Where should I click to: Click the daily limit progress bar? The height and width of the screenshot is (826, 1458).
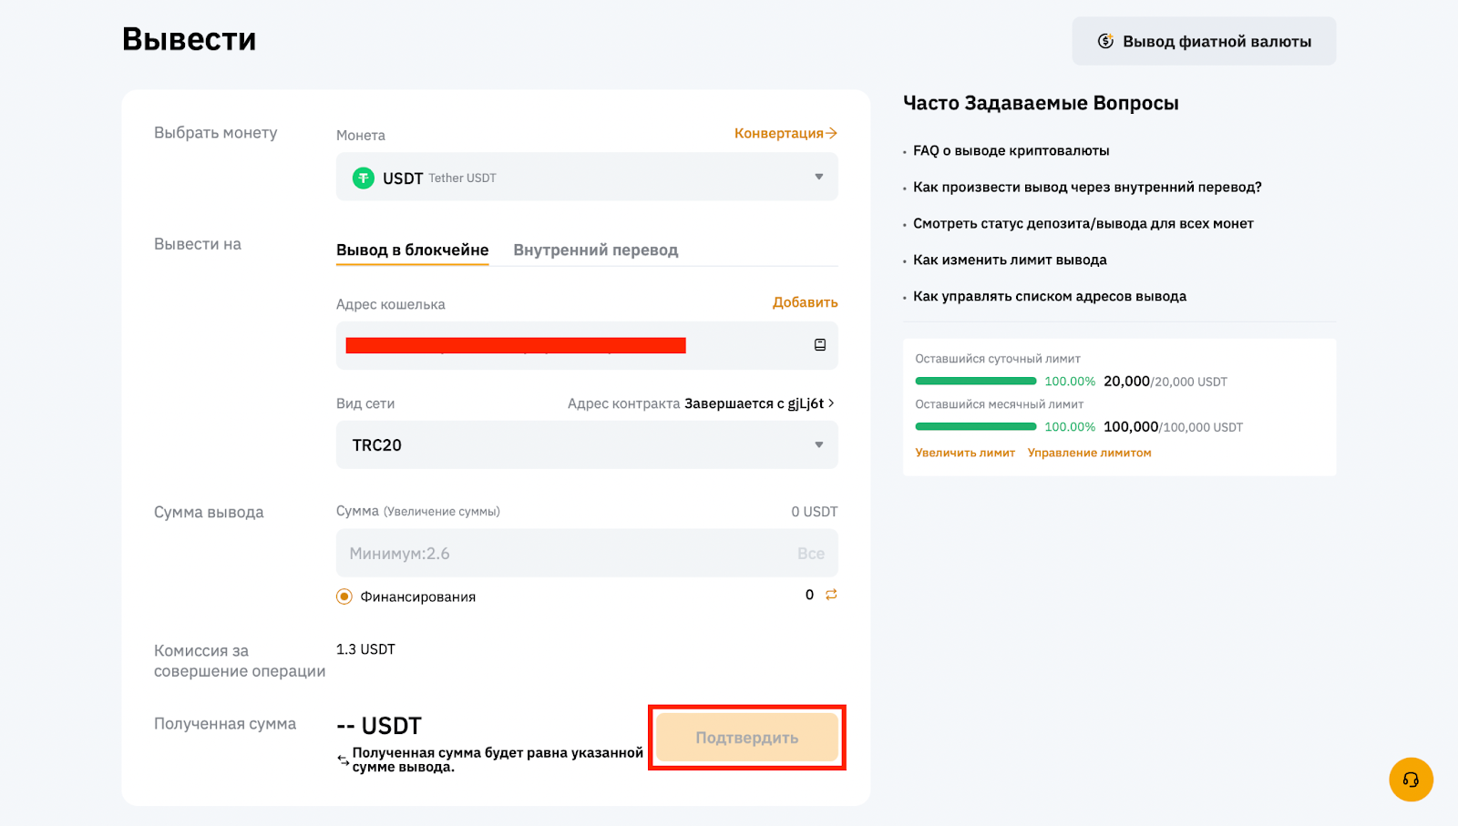pos(976,381)
